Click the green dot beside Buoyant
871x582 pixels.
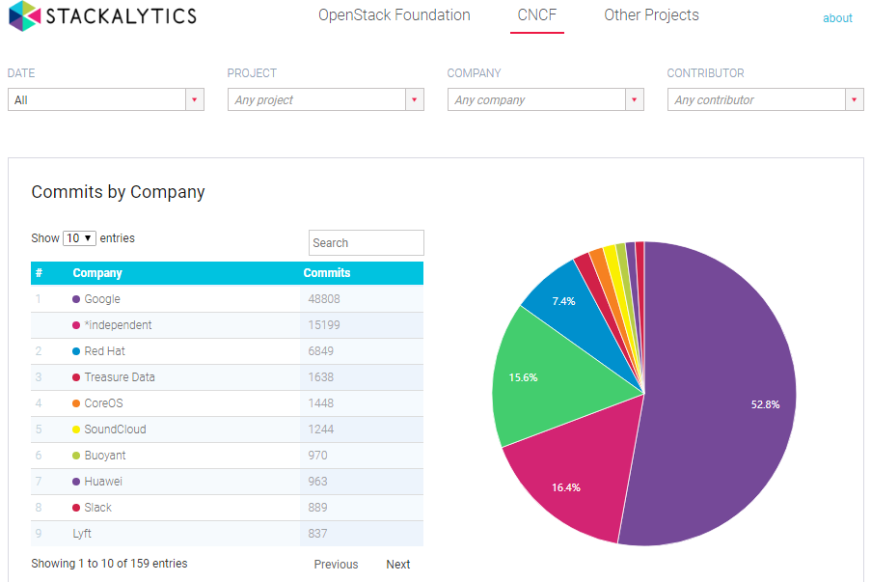pyautogui.click(x=76, y=456)
